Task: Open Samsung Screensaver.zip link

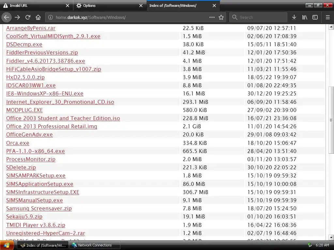Action: click(39, 208)
